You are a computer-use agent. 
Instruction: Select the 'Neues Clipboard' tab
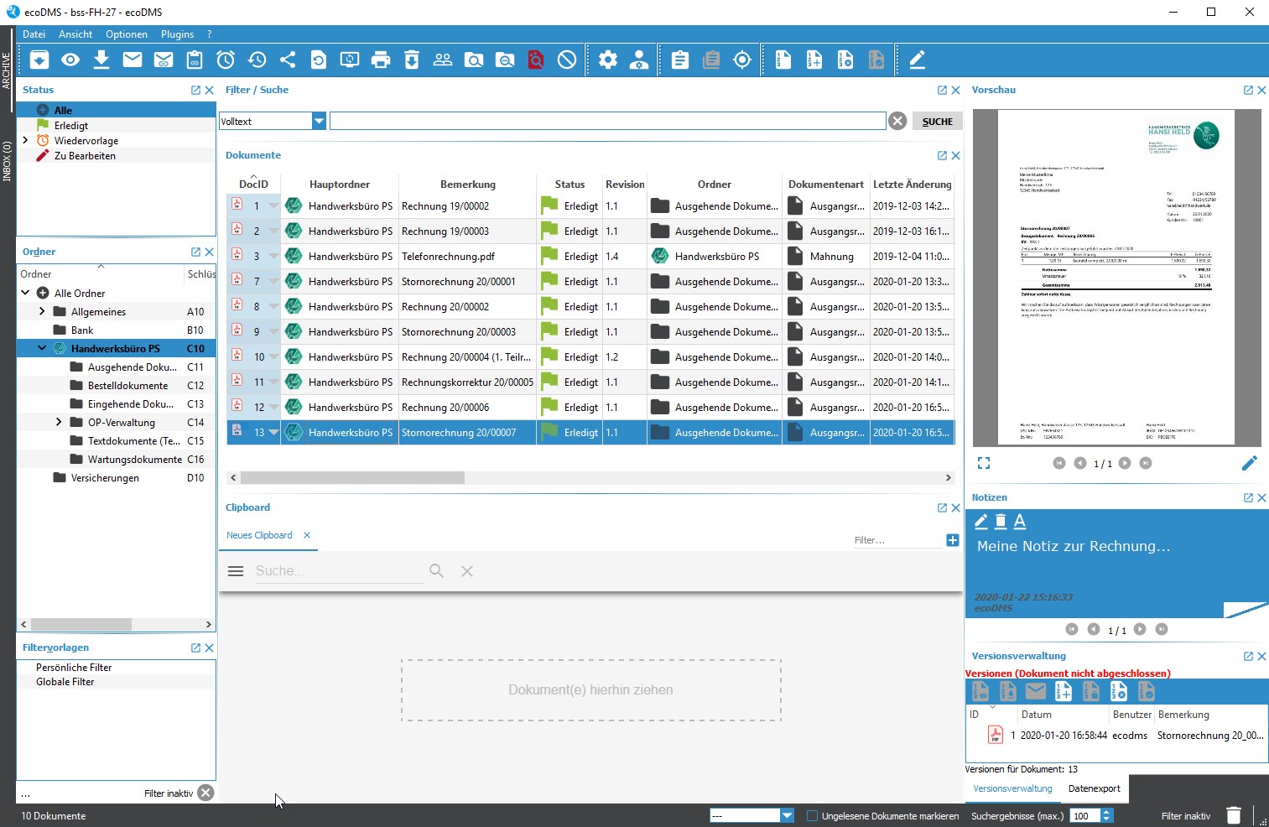click(x=259, y=535)
